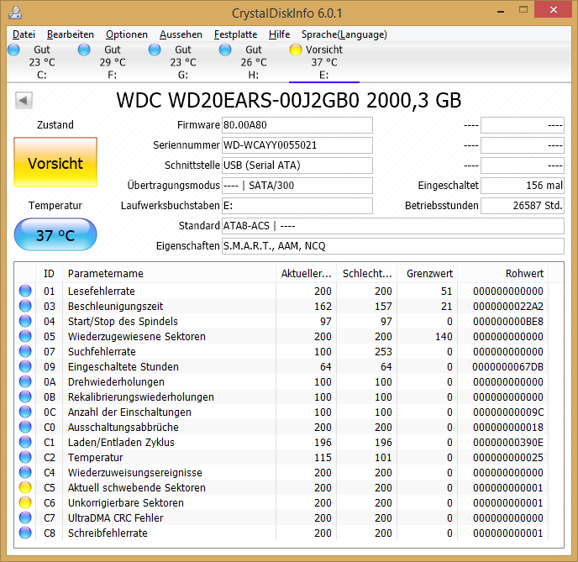Click the status orb of Eingeschaltete Stunden row
Screen dimensions: 578x562
coord(25,366)
